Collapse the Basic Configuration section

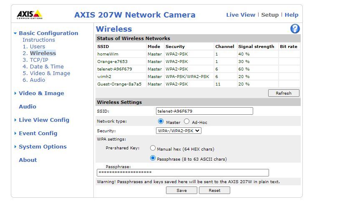48,33
